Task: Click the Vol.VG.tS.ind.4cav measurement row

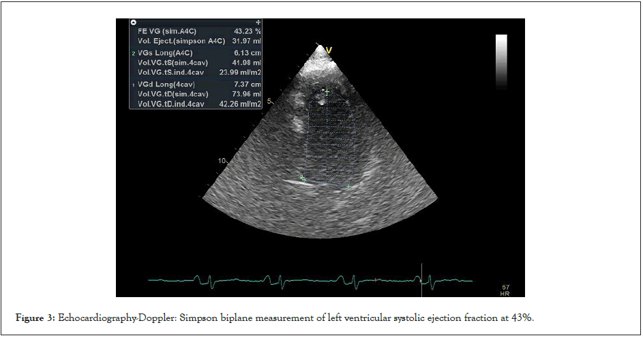Action: (x=196, y=72)
